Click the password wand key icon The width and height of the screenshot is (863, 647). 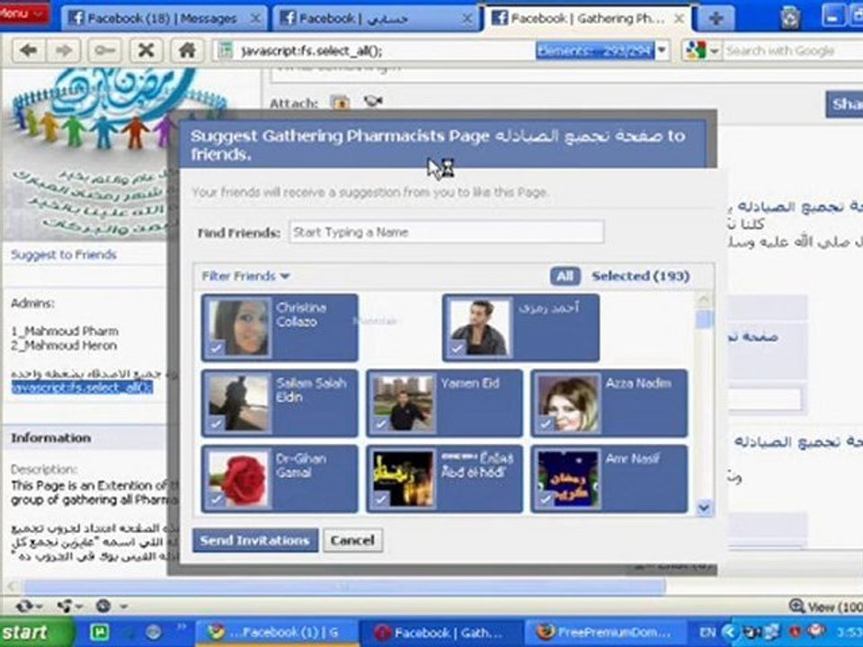coord(104,50)
